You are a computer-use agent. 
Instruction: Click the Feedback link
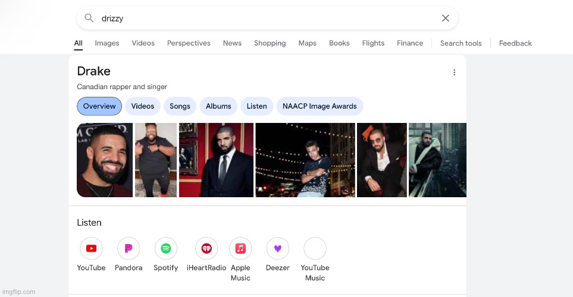pos(515,43)
